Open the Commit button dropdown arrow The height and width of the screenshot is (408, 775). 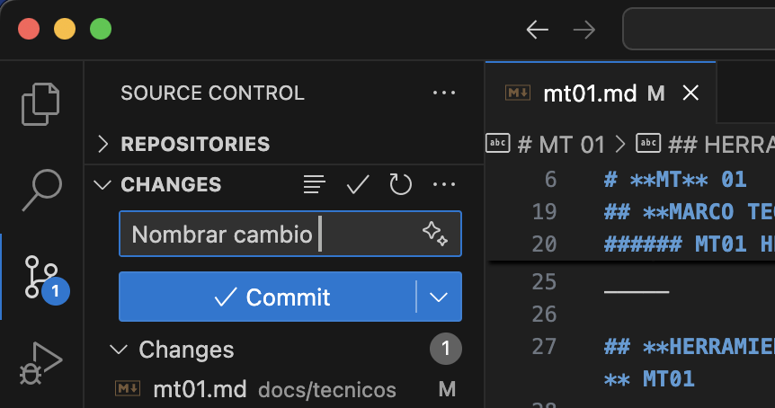[439, 297]
